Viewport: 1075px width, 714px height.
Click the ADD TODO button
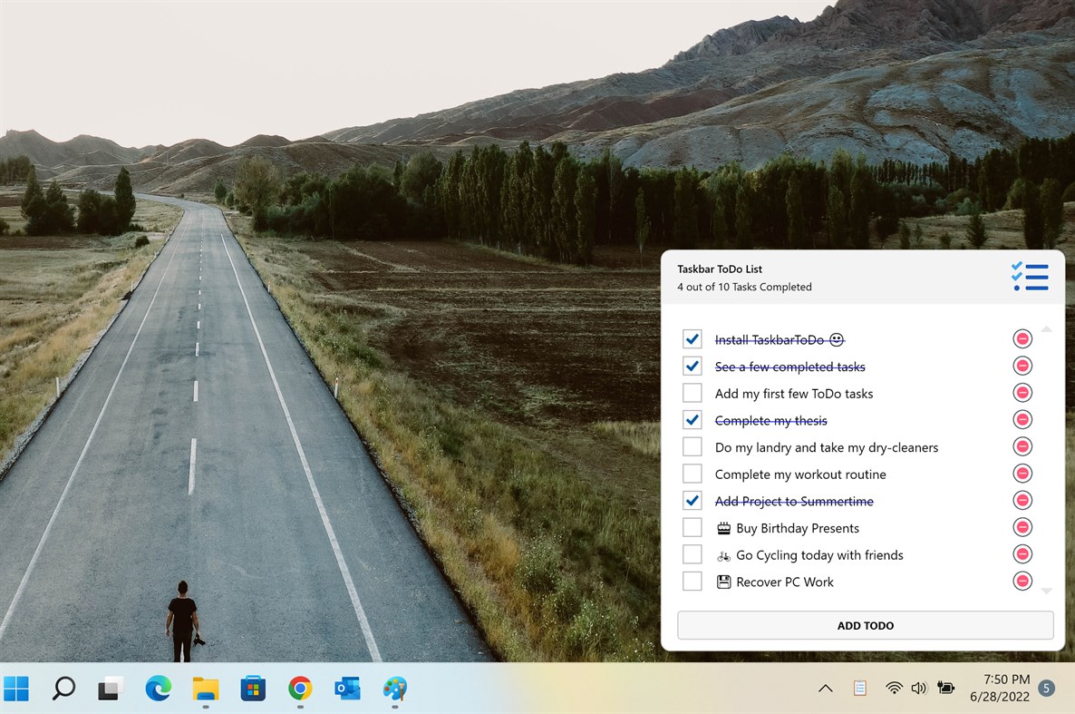(x=865, y=625)
